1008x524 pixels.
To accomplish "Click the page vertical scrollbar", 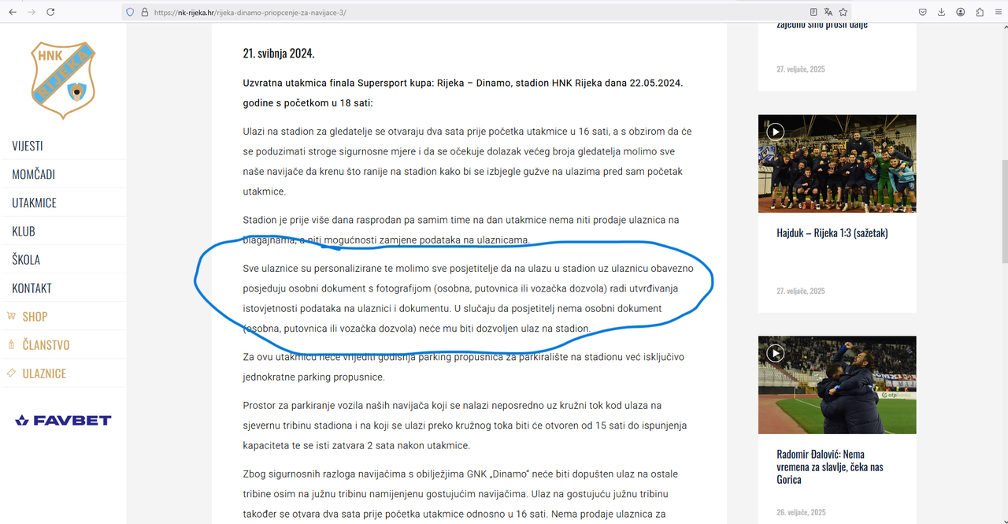I will coord(1003,213).
